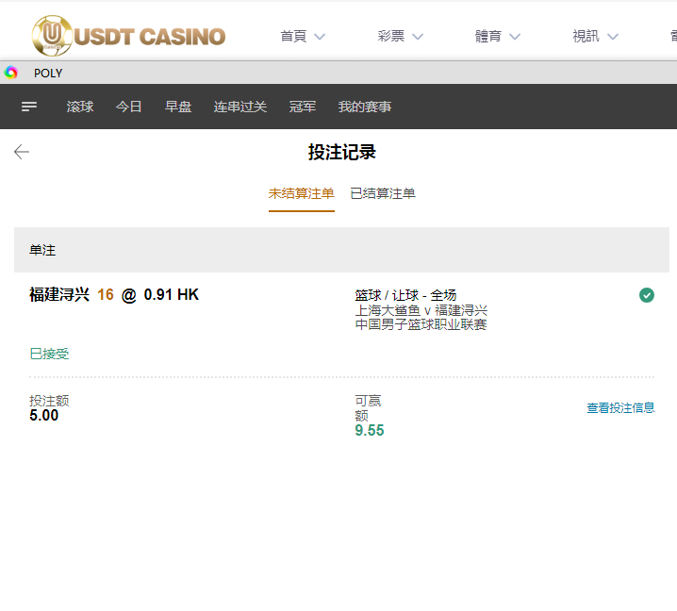Click the 篮球 / 让球 - 全场 text
This screenshot has height=611, width=677.
(405, 295)
